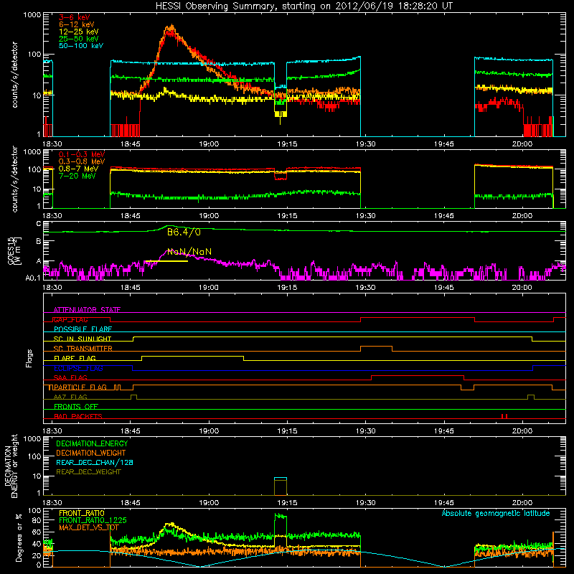Select the FRONTS_OFF flag label
This screenshot has height=574, width=574.
click(76, 406)
